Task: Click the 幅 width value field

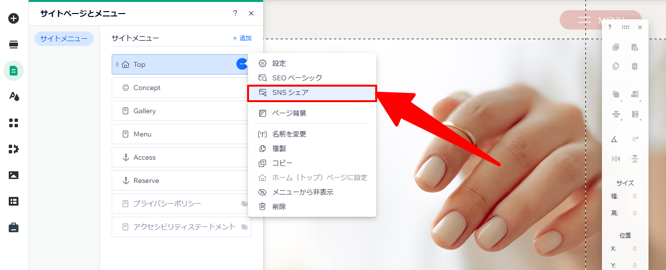Action: pyautogui.click(x=634, y=196)
